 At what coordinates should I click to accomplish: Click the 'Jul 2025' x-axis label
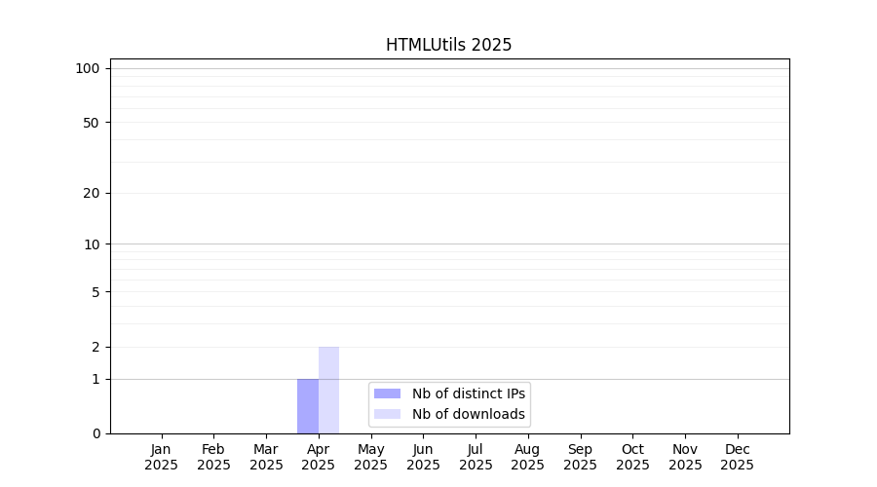pyautogui.click(x=476, y=457)
